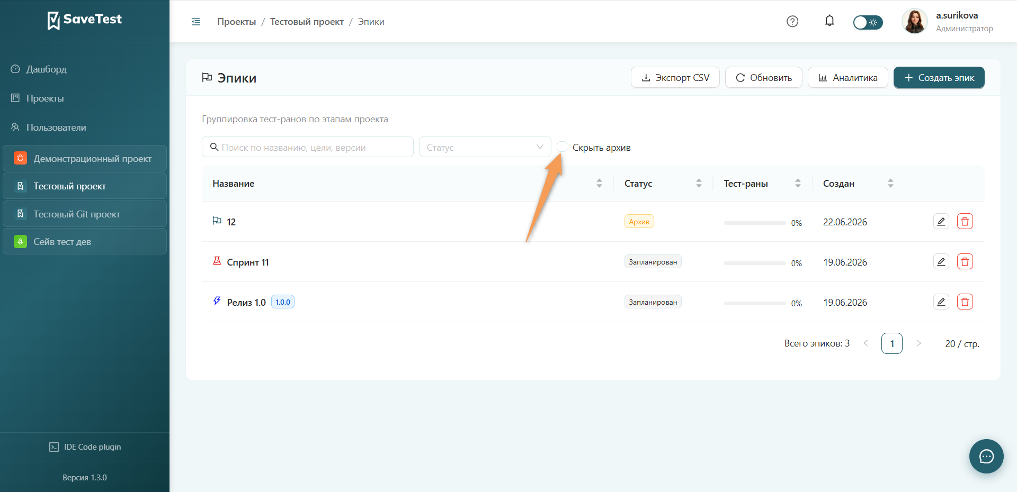Screen dimensions: 1017x492
Task: Open the help question mark icon
Action: point(792,22)
